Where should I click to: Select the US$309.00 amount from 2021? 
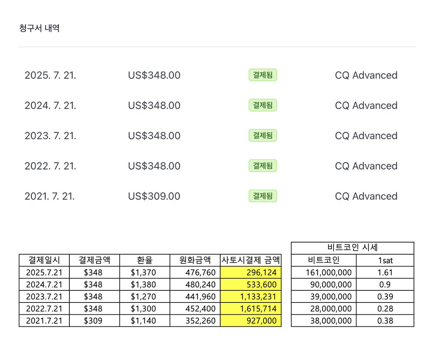154,196
